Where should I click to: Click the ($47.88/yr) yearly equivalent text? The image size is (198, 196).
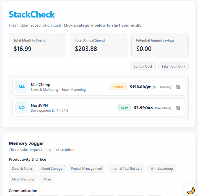163,108
